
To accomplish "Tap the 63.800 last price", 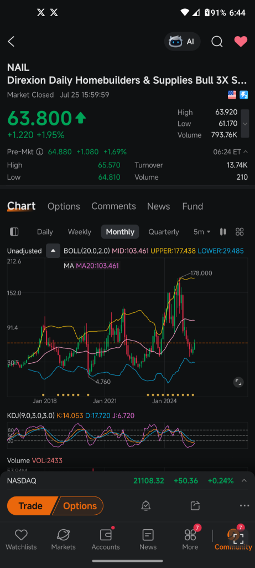I will click(40, 119).
